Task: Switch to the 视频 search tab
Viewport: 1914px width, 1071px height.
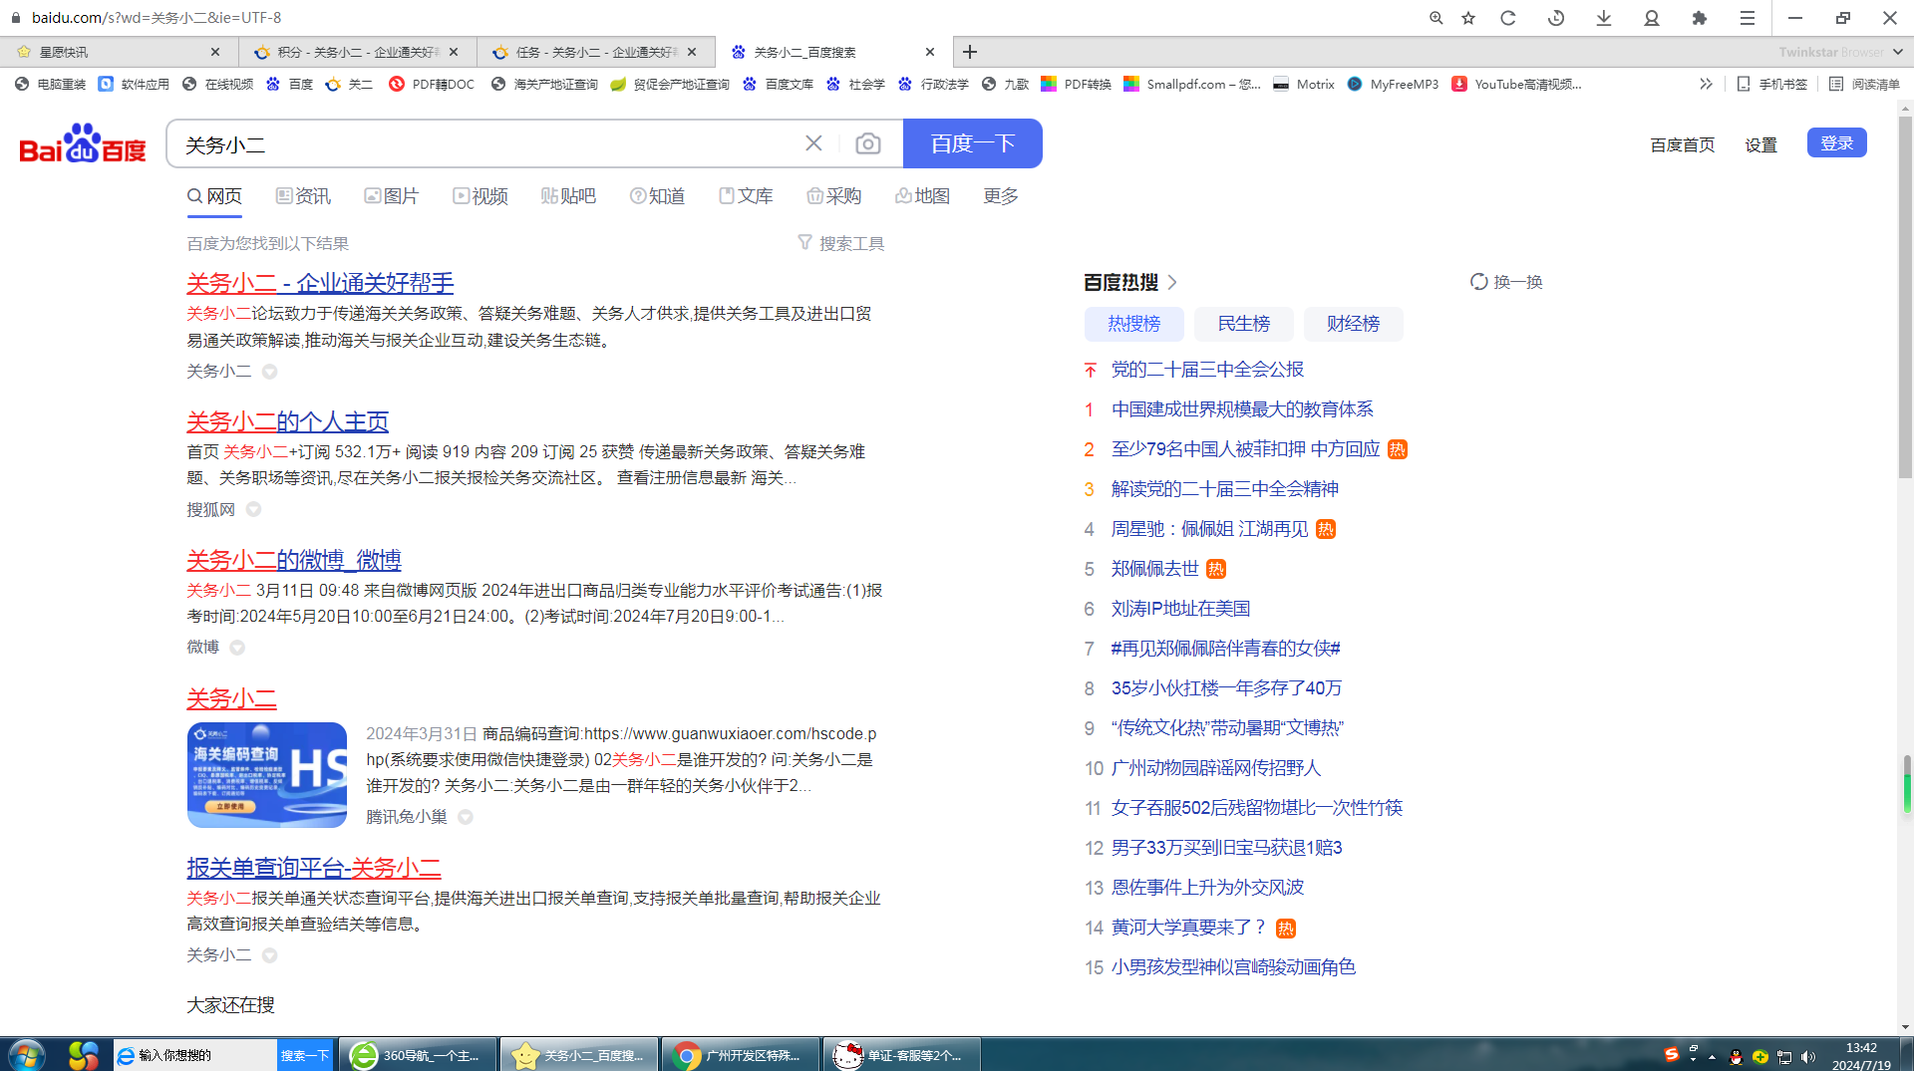Action: click(x=479, y=196)
